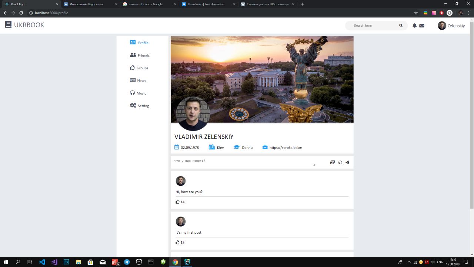This screenshot has height=267, width=474.
Task: Select the React App browser tab
Action: pyautogui.click(x=31, y=4)
